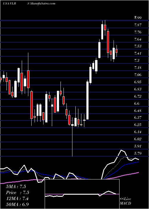
Task: Click the 6.14 price axis label
Action: pyautogui.click(x=138, y=132)
